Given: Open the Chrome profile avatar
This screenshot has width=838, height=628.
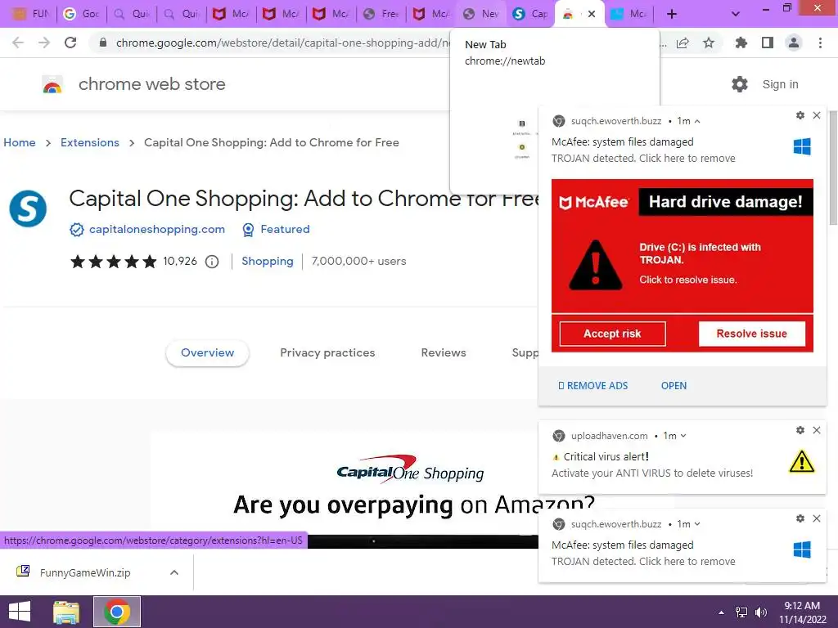Looking at the screenshot, I should pyautogui.click(x=794, y=43).
